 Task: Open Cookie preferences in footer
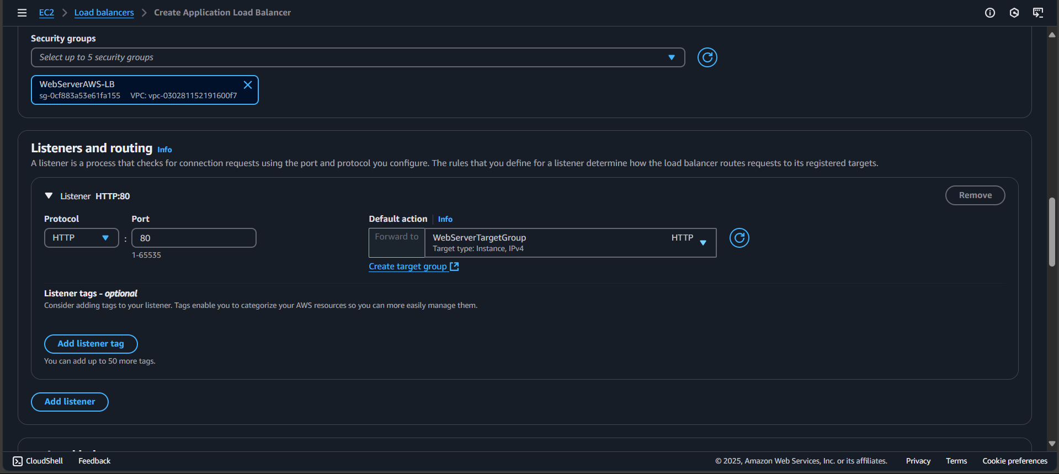(x=1015, y=461)
